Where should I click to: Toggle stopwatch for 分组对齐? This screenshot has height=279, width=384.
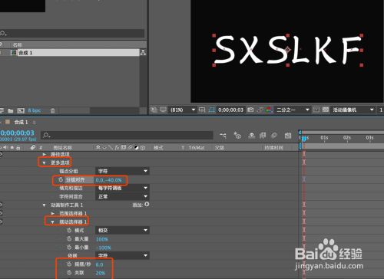[x=61, y=179]
